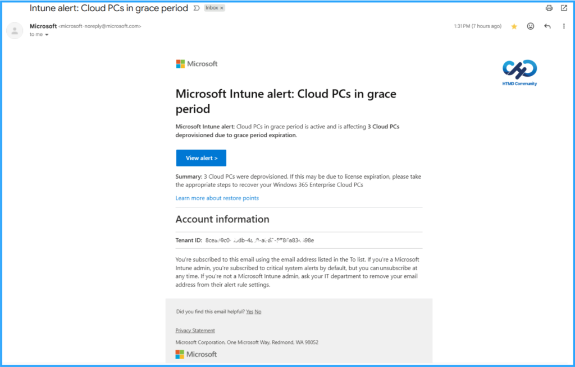Viewport: 575px width, 367px height.
Task: Open "Learn more about restore points" link
Action: pos(217,198)
